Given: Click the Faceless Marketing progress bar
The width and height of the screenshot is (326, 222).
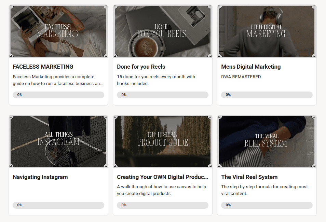Looking at the screenshot, I should click(x=58, y=95).
